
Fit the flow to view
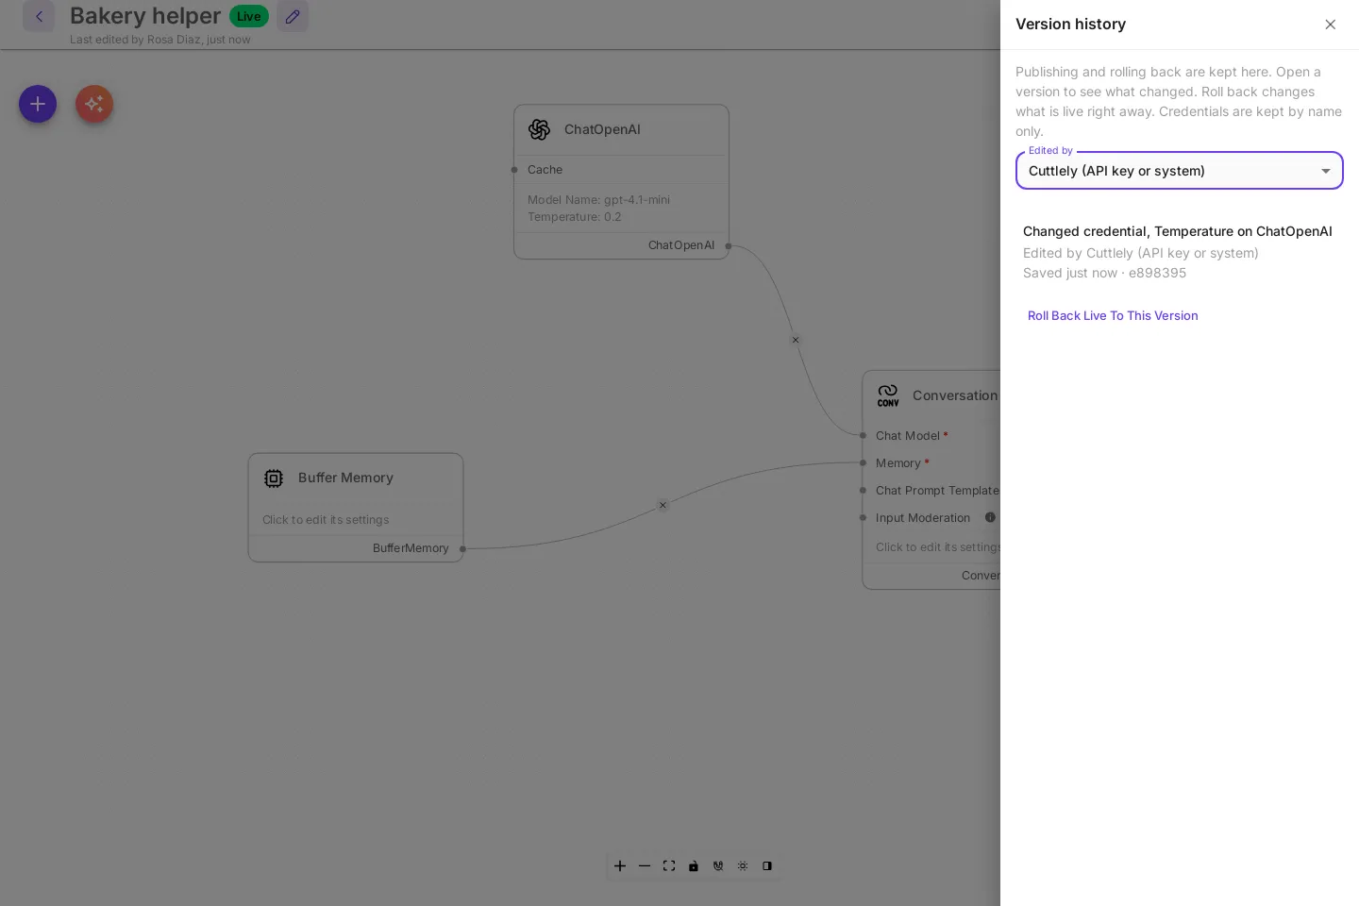tap(669, 865)
